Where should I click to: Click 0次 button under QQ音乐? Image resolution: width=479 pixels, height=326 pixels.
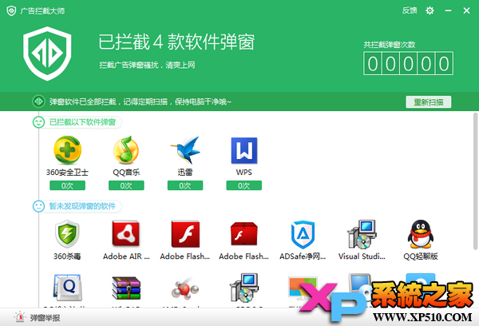[x=126, y=185]
